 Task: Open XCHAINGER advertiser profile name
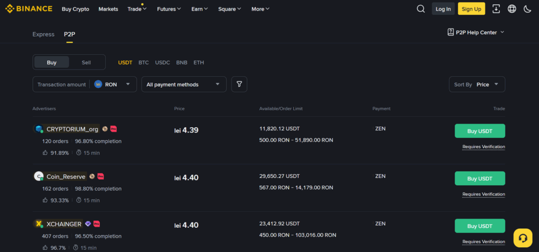[x=64, y=224]
